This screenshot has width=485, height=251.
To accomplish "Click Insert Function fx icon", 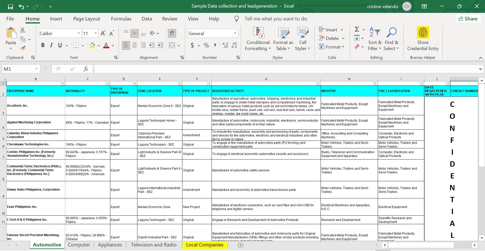I will 86,69.
